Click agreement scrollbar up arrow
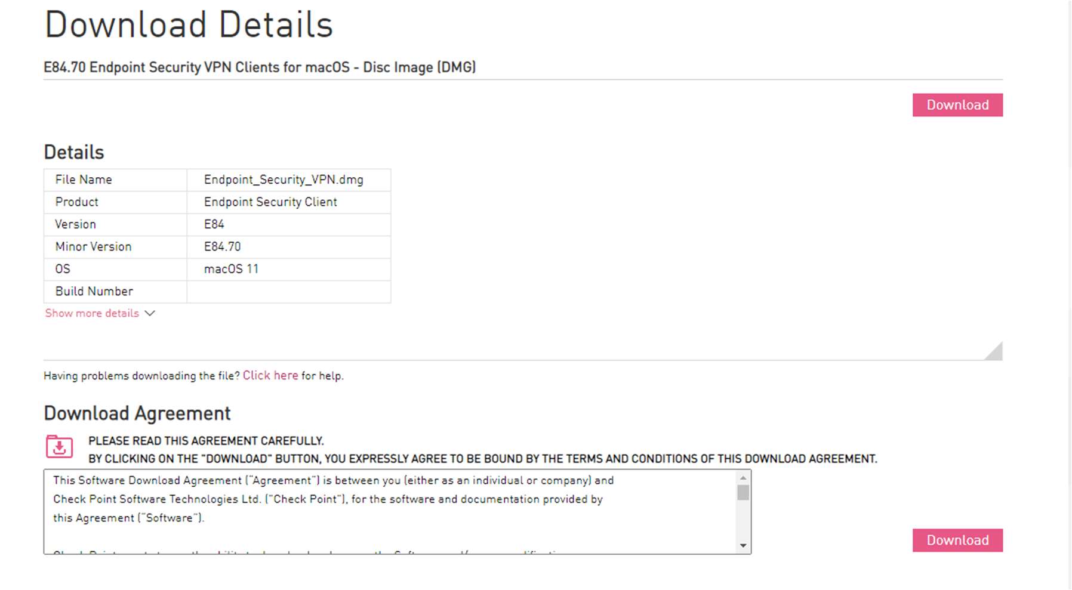The height and width of the screenshot is (590, 1072). click(x=743, y=478)
